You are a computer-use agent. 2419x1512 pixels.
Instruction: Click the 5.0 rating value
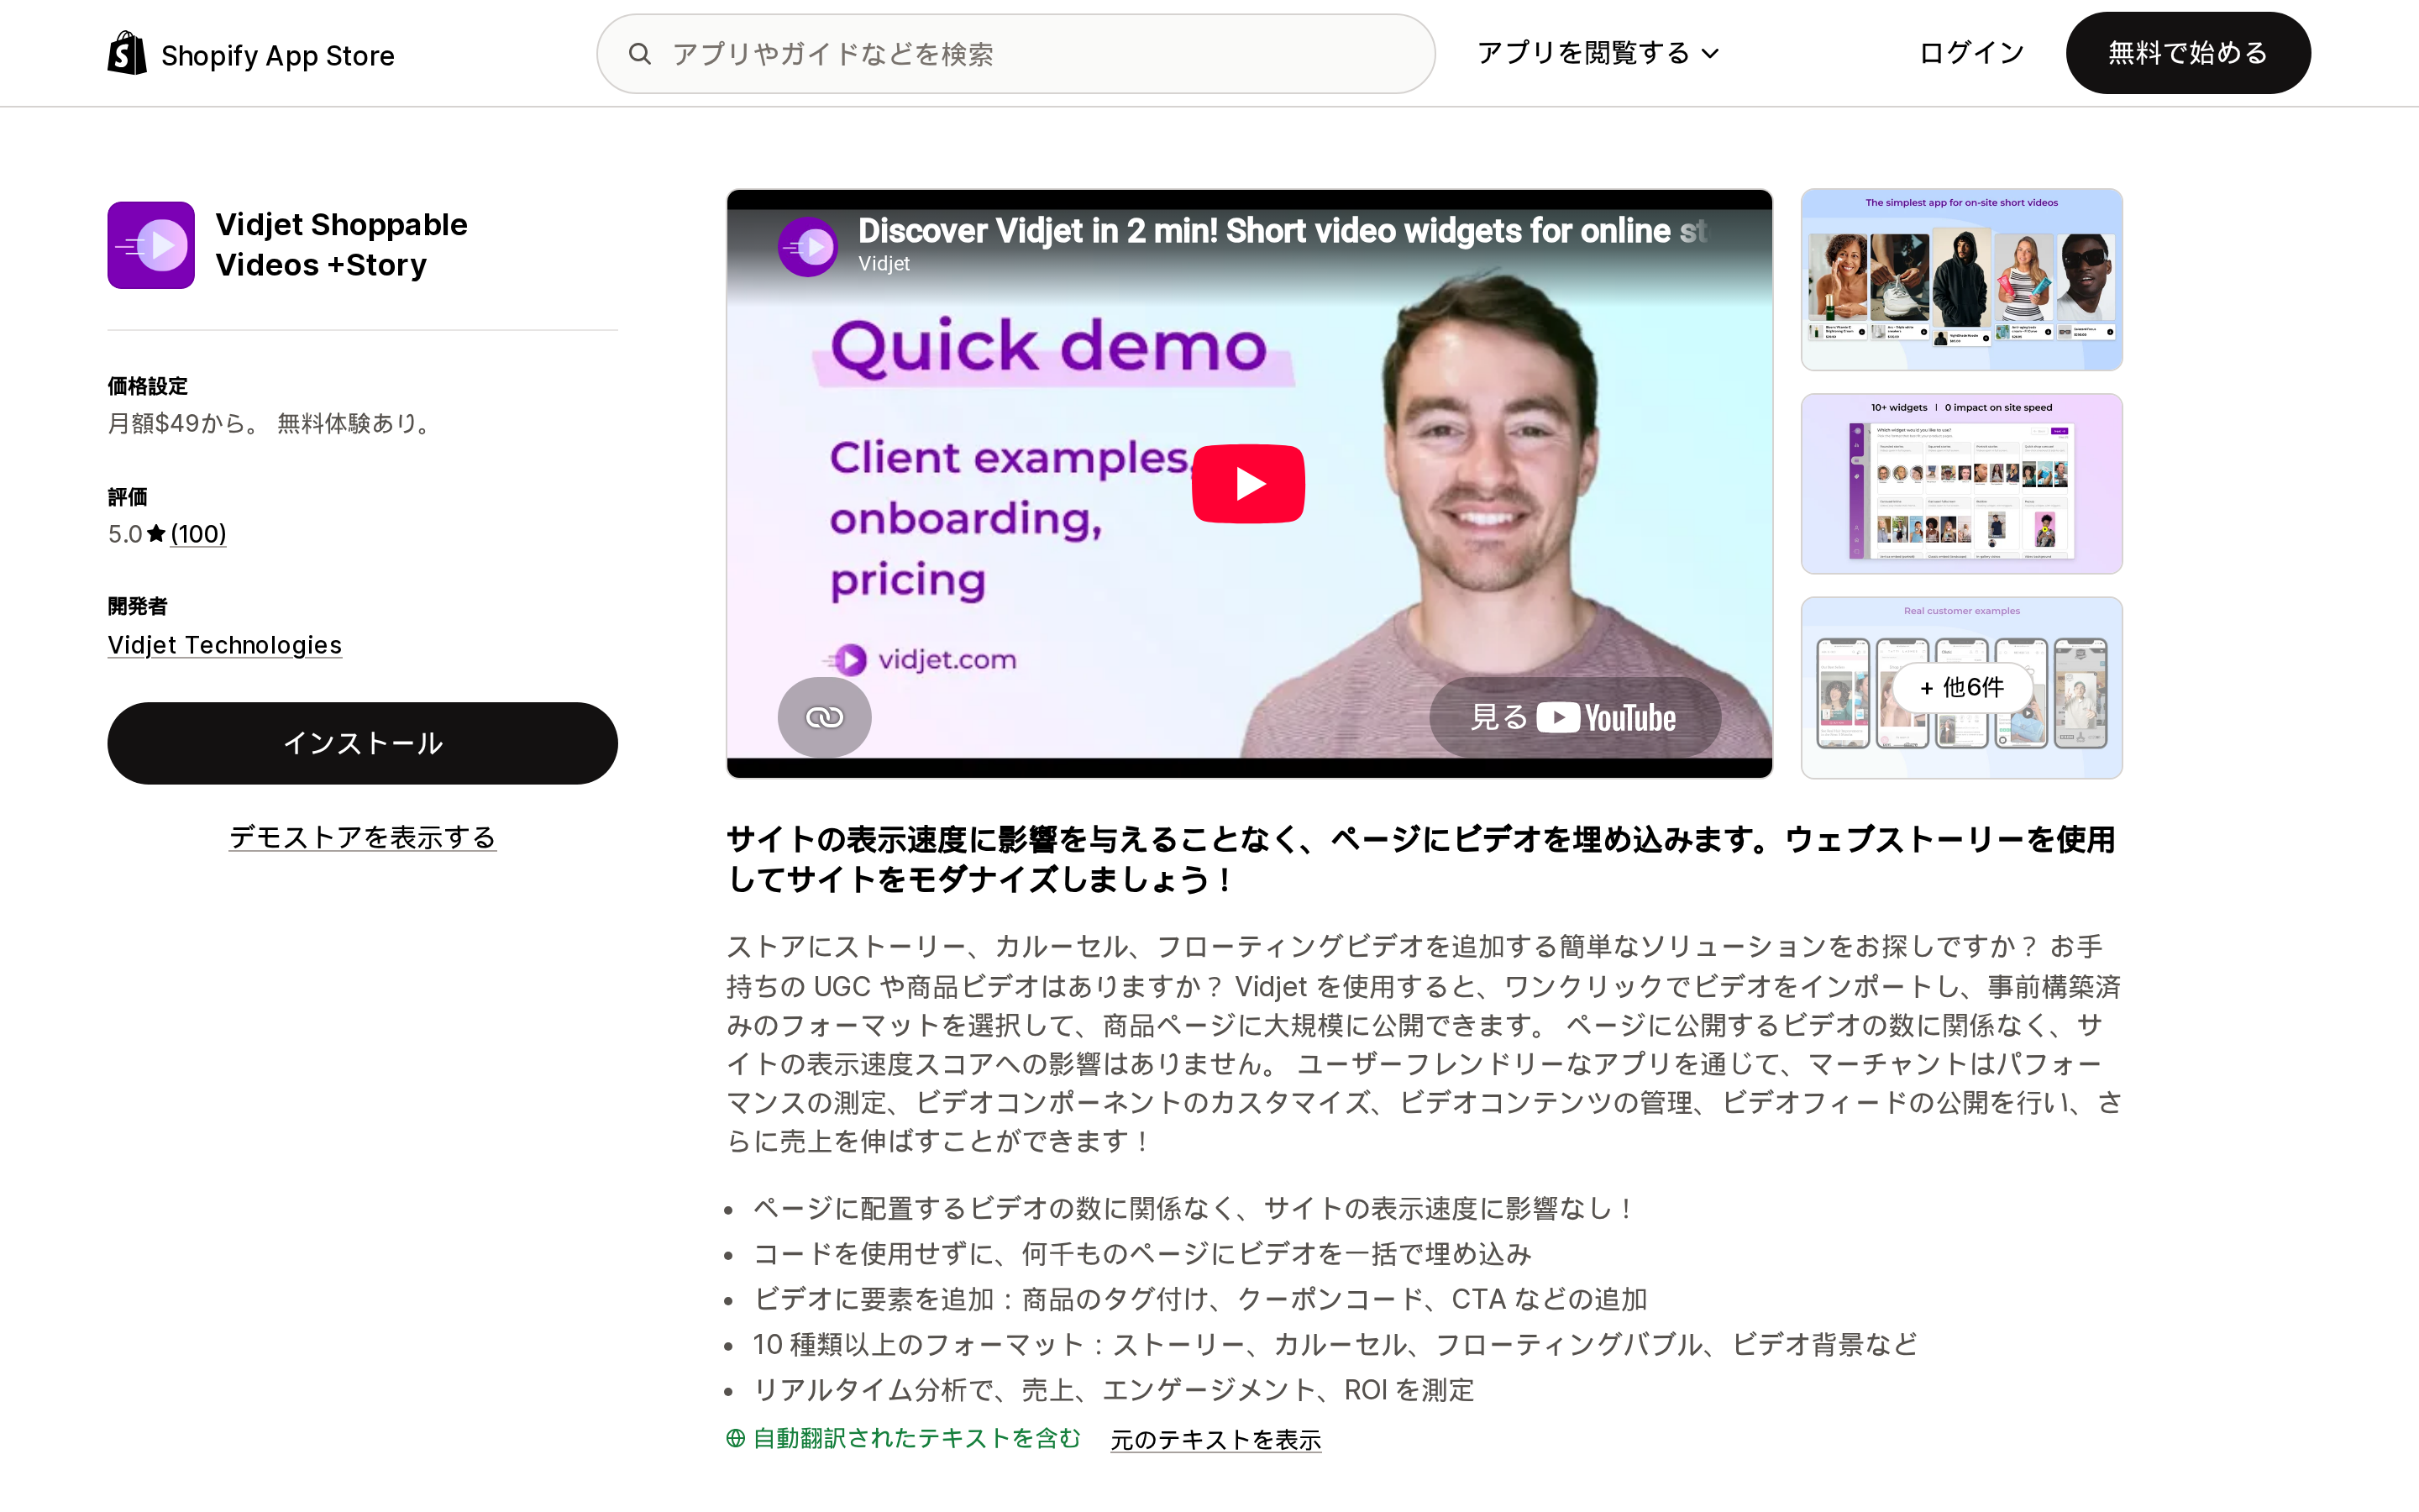125,534
